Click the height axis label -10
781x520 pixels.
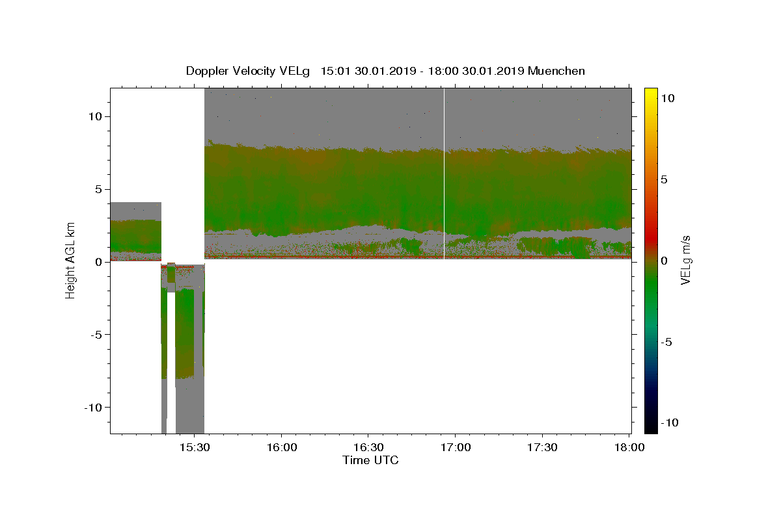coord(94,408)
